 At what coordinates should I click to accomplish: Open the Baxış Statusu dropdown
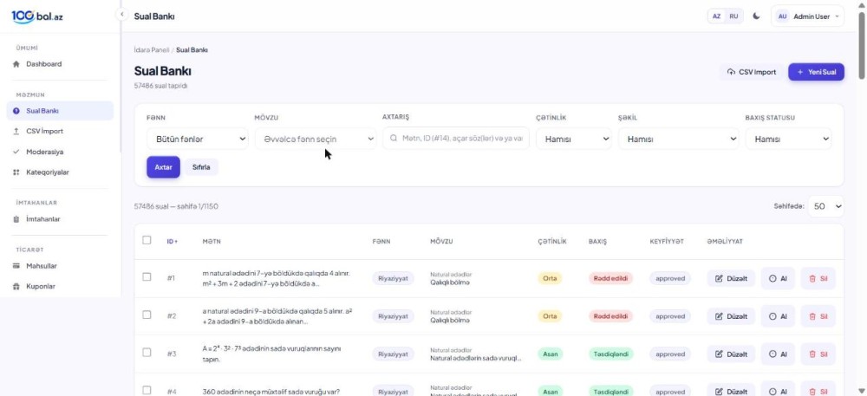[x=788, y=140]
